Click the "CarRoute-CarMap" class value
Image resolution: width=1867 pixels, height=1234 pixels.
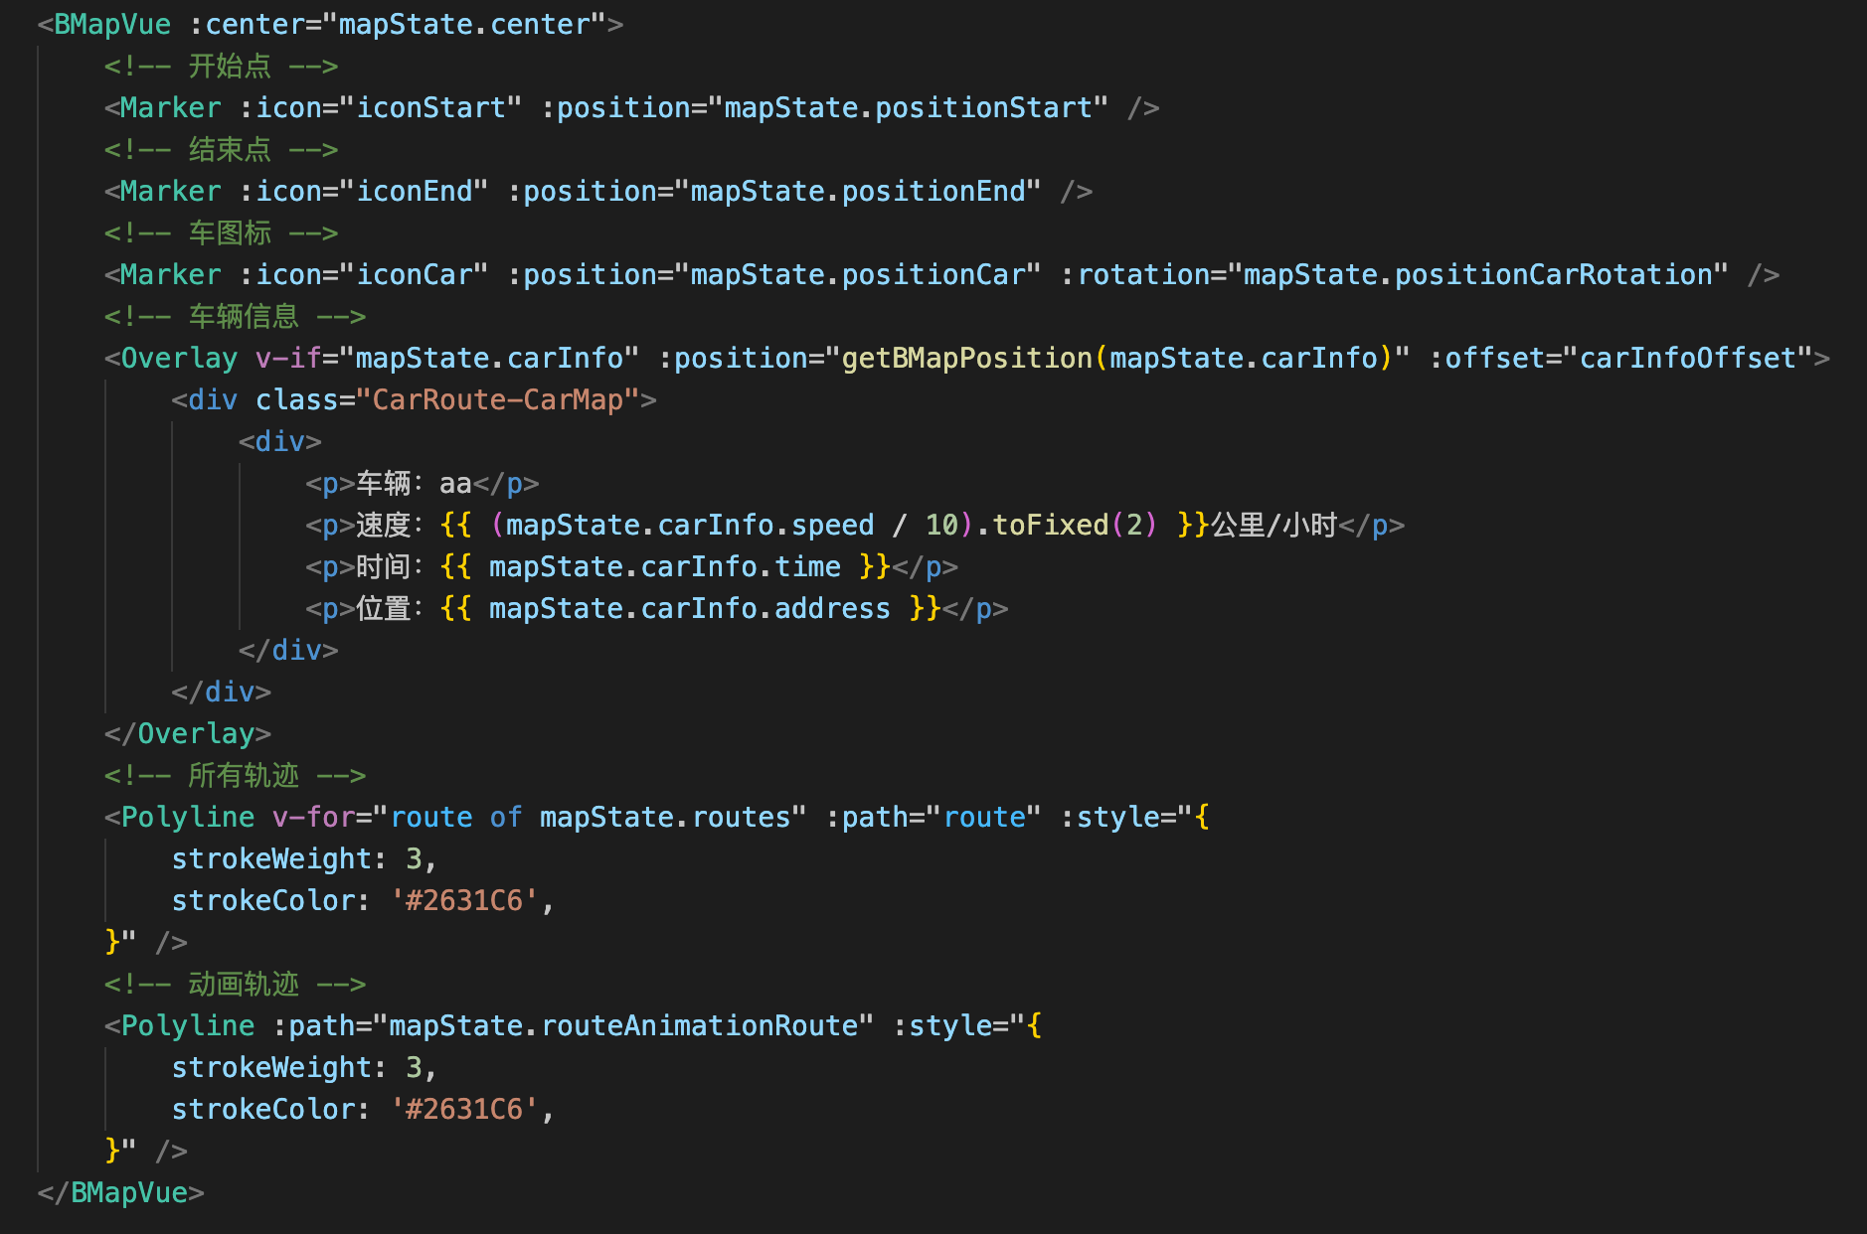tap(497, 399)
